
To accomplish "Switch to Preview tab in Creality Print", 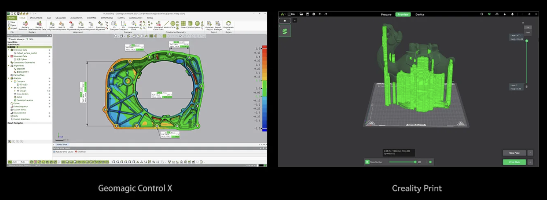I will point(403,14).
